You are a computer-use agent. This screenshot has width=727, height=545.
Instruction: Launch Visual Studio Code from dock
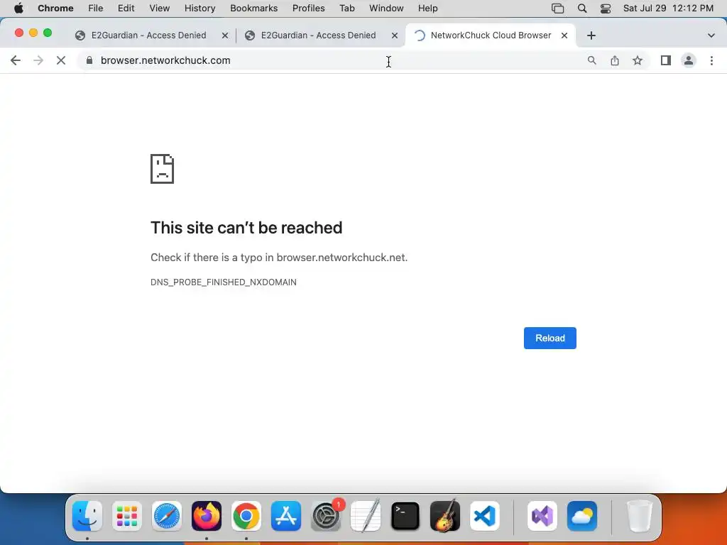(484, 516)
